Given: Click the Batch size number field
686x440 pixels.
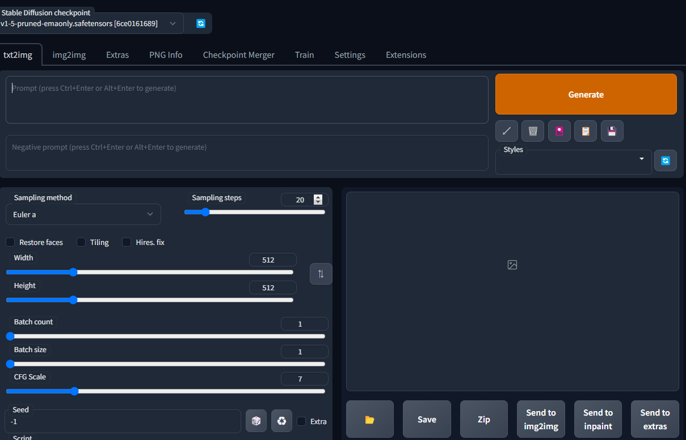Looking at the screenshot, I should point(304,352).
